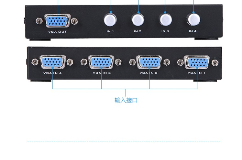The image size is (242, 160).
Task: Click the VGA IN 2 connector
Action: coord(149,62)
